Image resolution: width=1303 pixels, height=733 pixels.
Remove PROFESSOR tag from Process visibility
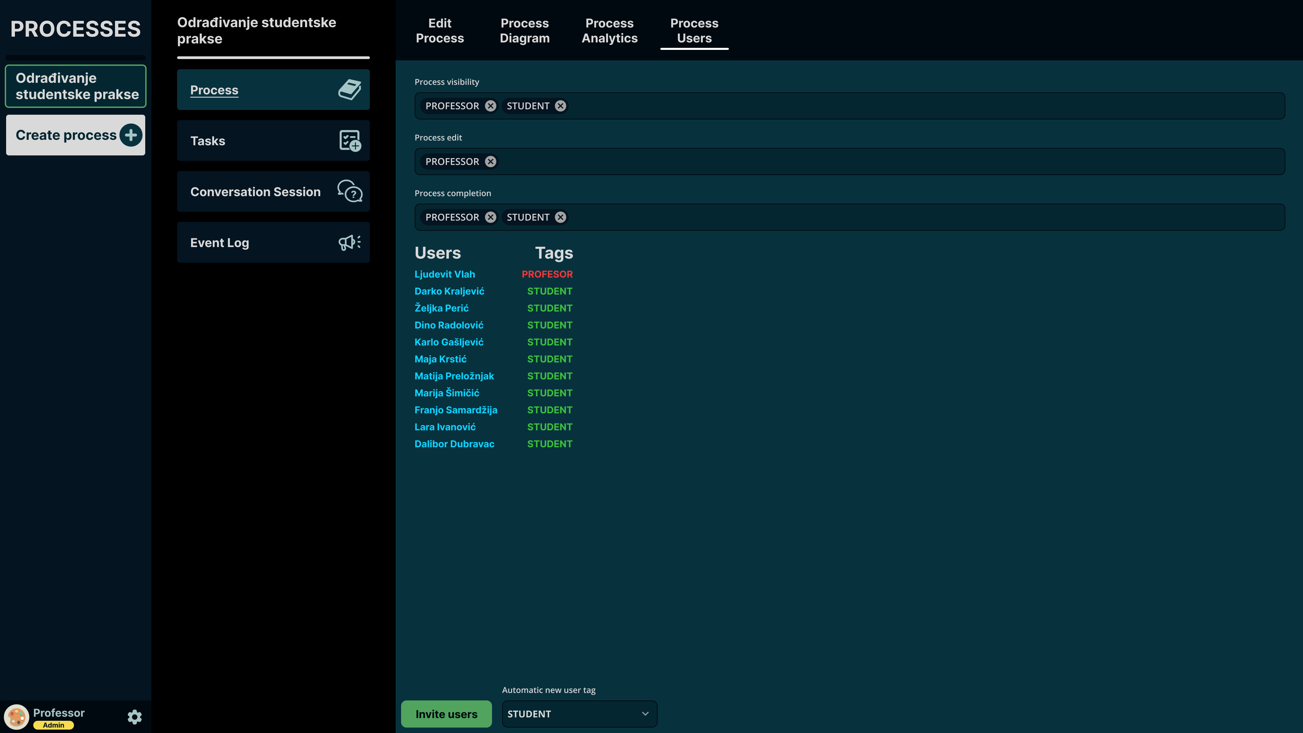[490, 106]
